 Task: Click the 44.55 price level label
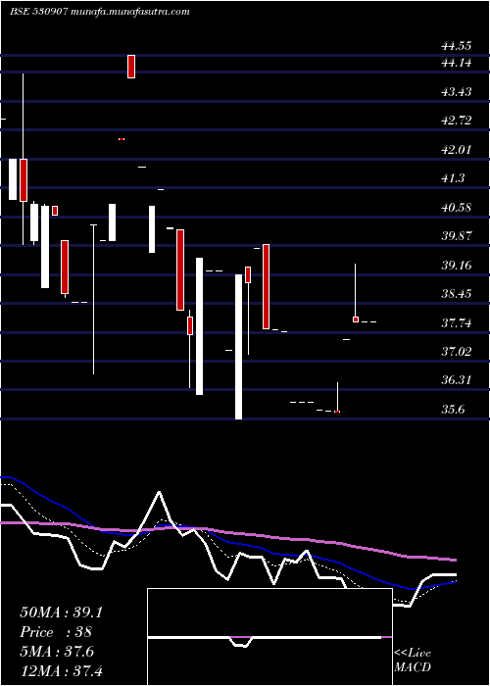[x=457, y=45]
